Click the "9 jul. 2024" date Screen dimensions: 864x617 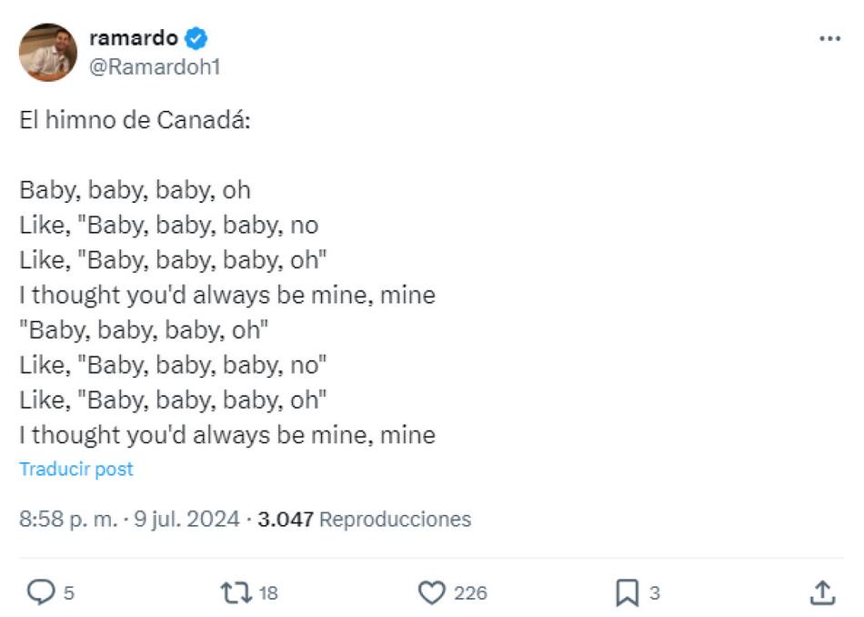(x=187, y=520)
